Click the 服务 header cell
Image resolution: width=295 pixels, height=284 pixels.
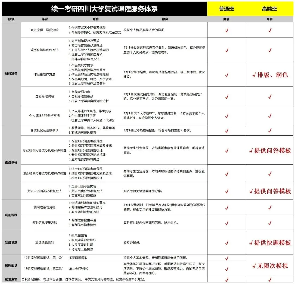click(x=165, y=19)
